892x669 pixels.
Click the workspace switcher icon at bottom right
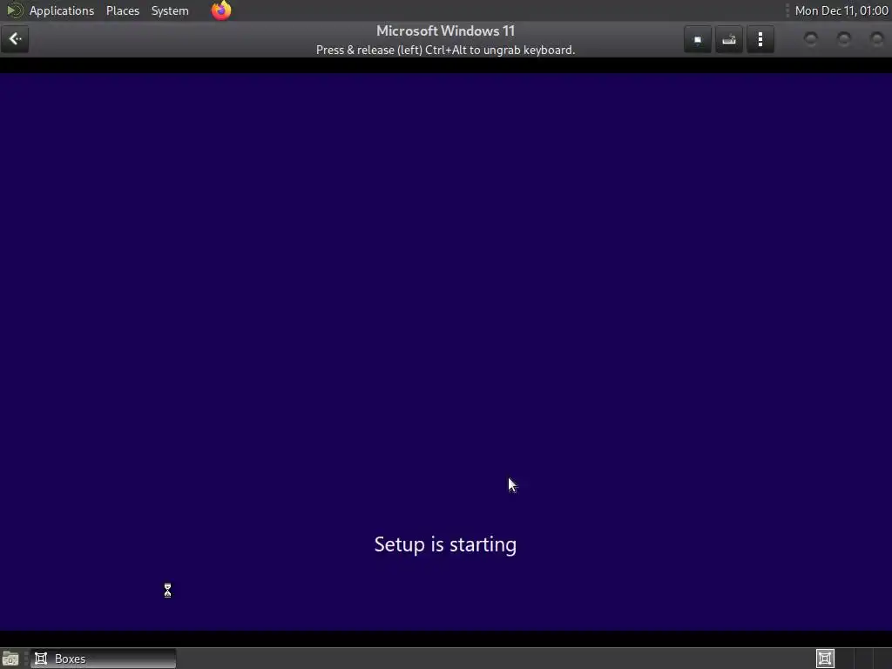tap(825, 659)
